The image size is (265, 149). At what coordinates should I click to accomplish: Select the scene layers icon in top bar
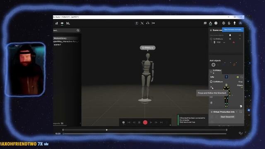tap(62, 23)
